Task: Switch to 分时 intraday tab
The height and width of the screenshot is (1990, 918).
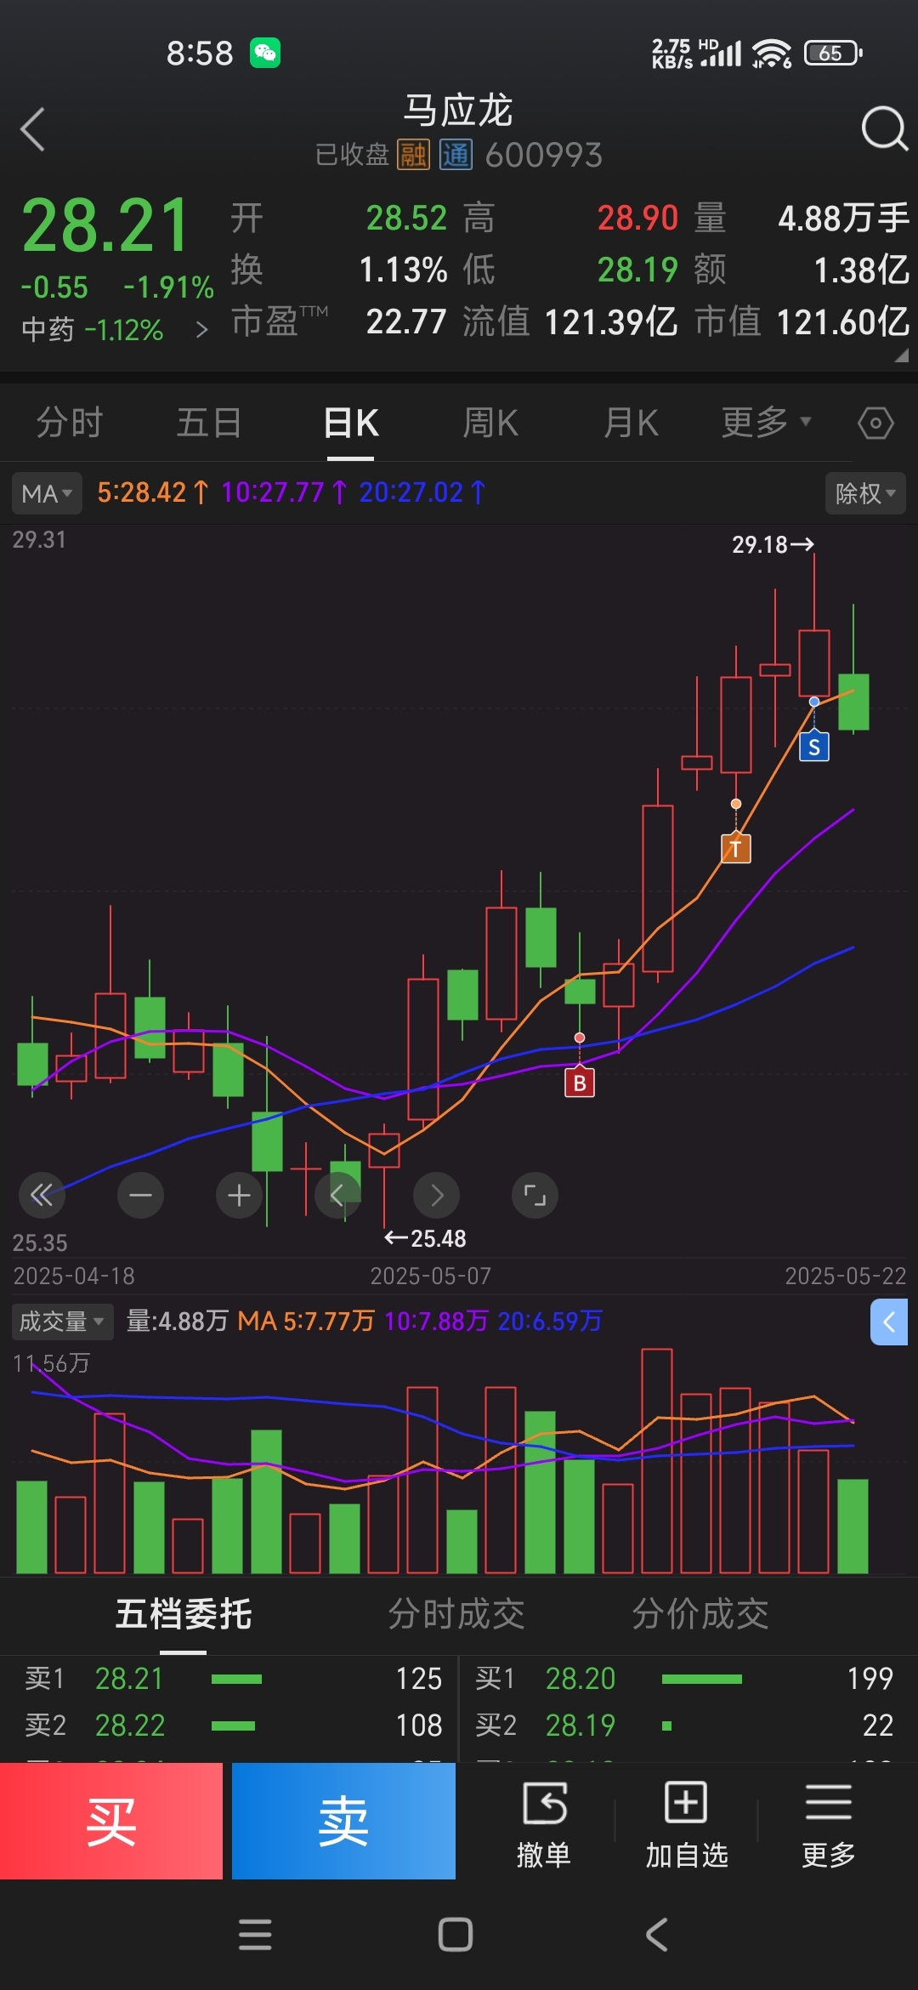Action: tap(70, 422)
